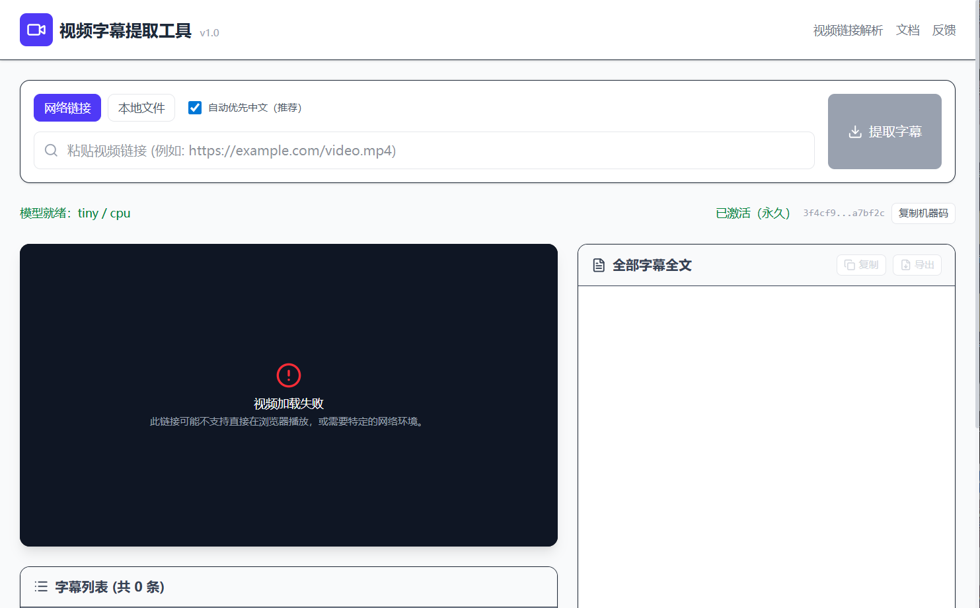The width and height of the screenshot is (980, 608).
Task: Click the 导出 button in subtitle panel
Action: click(x=917, y=265)
